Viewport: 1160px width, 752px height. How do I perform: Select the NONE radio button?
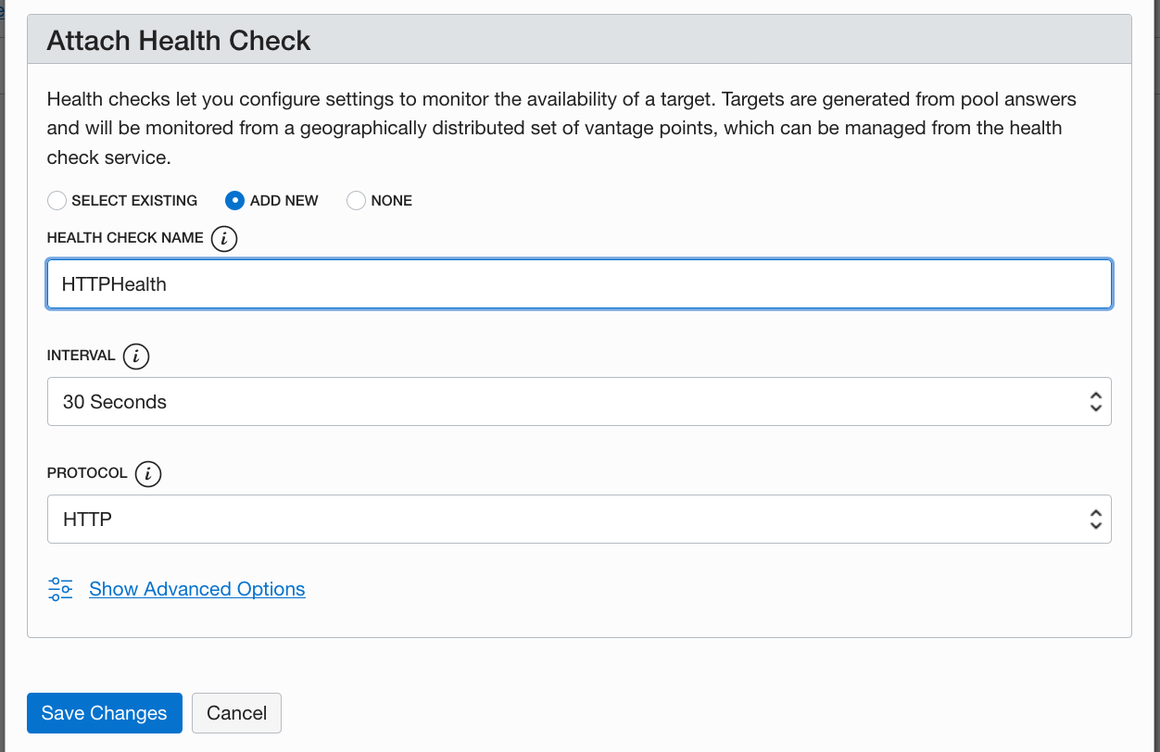click(x=357, y=201)
